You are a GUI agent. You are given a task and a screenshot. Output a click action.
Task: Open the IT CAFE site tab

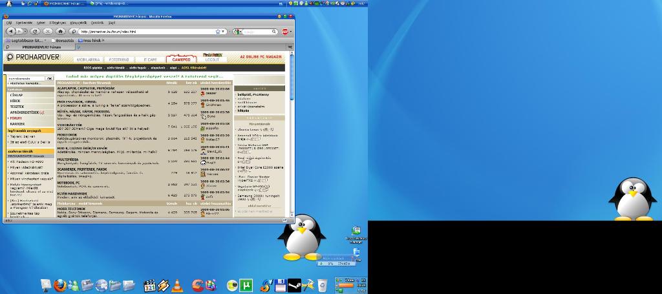click(150, 59)
